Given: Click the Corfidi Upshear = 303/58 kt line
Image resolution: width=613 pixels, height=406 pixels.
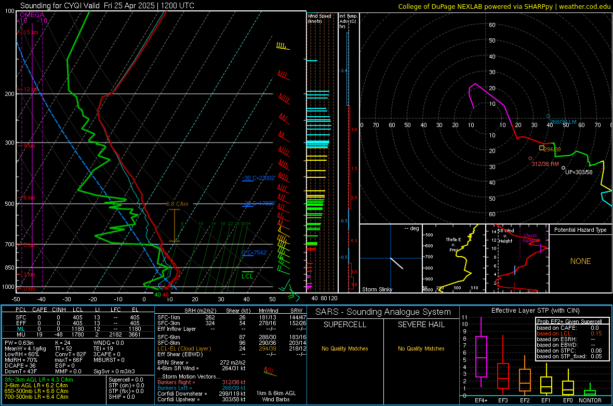Looking at the screenshot, I should (202, 399).
